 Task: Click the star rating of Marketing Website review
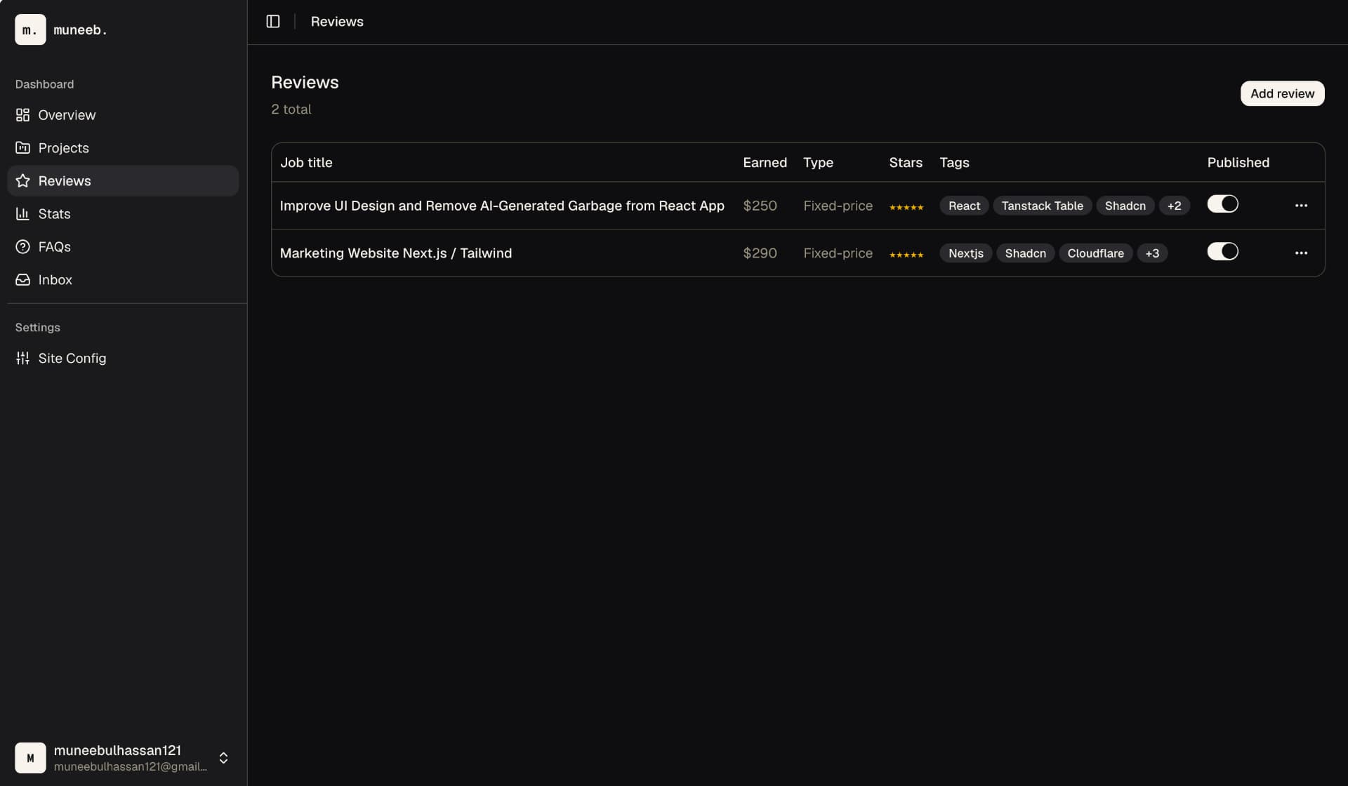tap(906, 255)
